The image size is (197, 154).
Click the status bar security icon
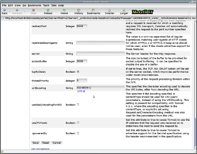coord(2,152)
